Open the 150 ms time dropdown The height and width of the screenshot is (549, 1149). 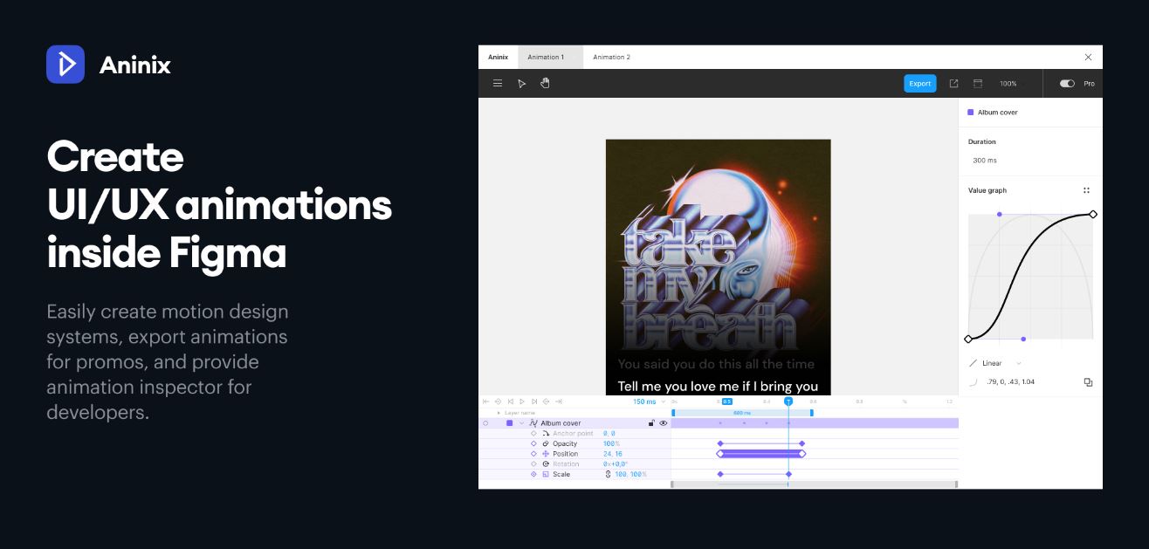click(664, 401)
